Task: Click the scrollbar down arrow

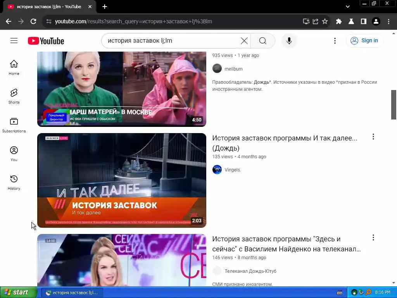Action: (394, 283)
